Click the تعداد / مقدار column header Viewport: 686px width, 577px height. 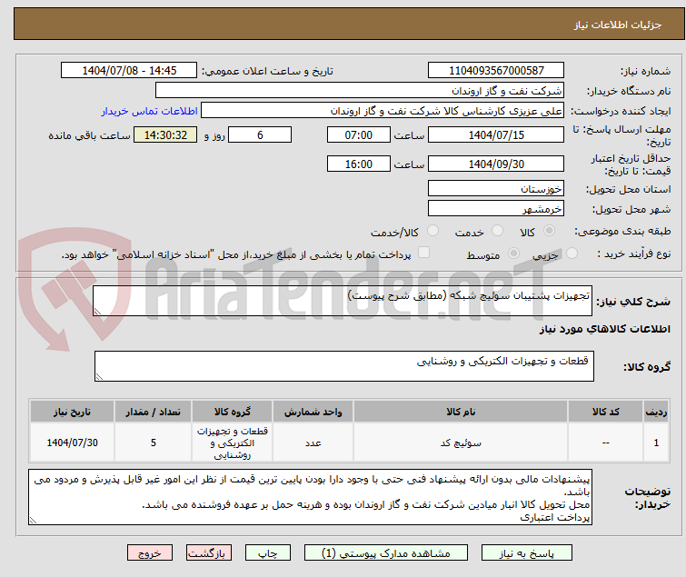(x=153, y=412)
